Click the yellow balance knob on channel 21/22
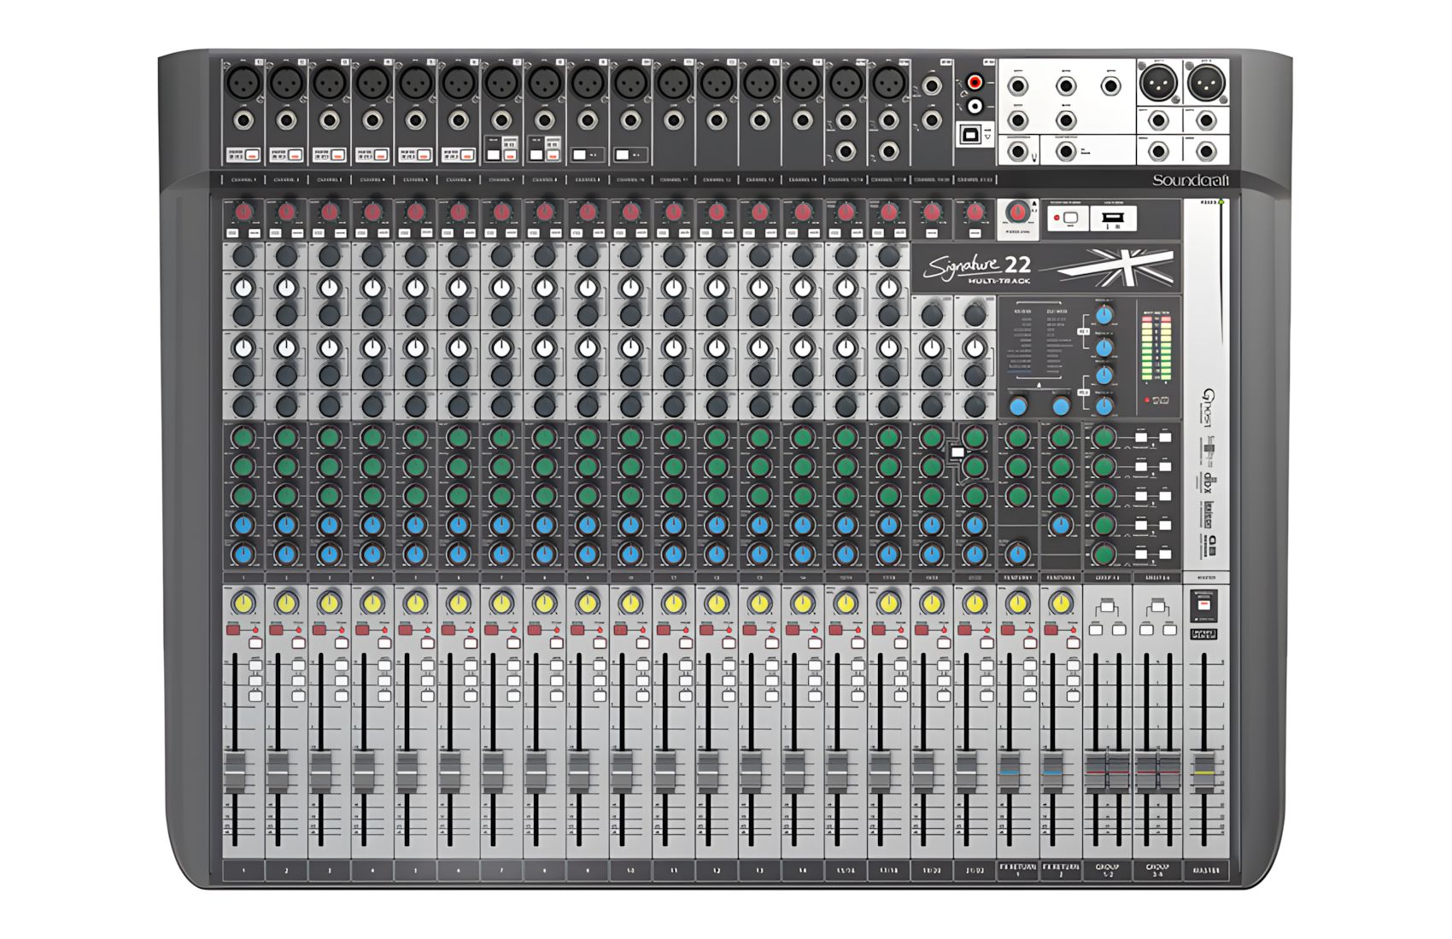The height and width of the screenshot is (939, 1452). click(975, 604)
